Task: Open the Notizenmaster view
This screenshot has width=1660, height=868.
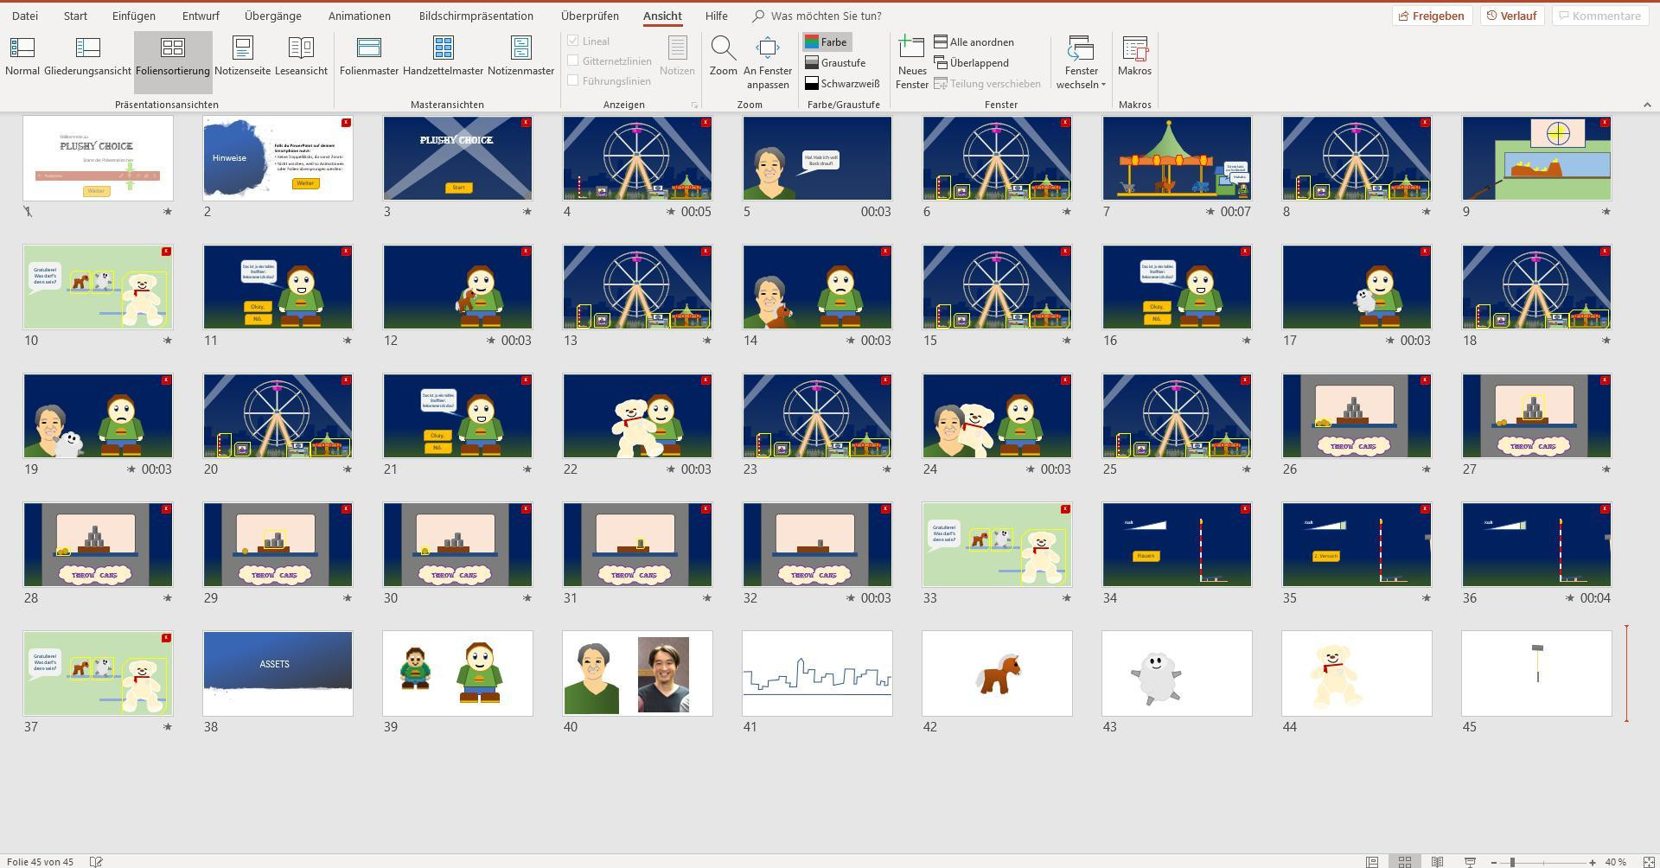Action: [x=520, y=57]
